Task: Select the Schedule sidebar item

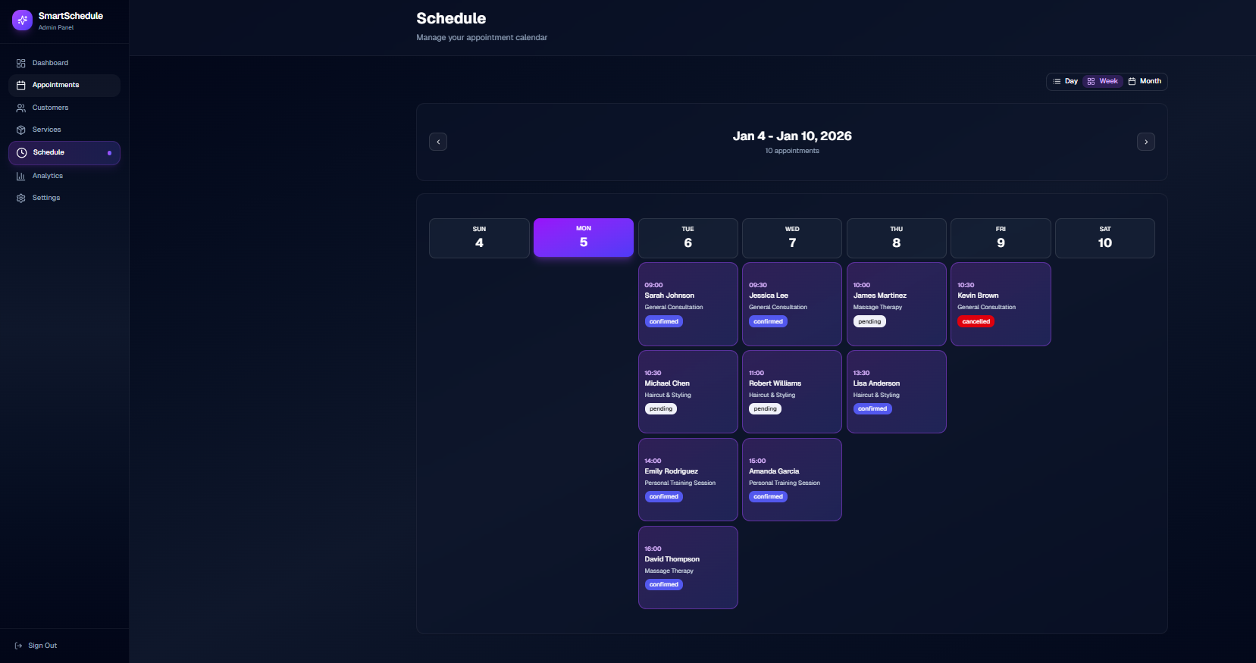Action: pos(64,153)
